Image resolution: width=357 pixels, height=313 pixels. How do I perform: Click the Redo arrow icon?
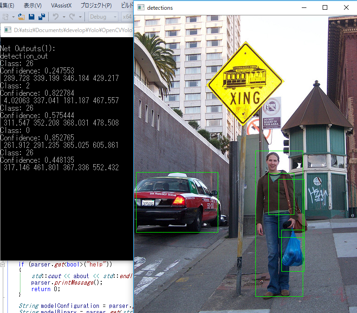[x=72, y=17]
